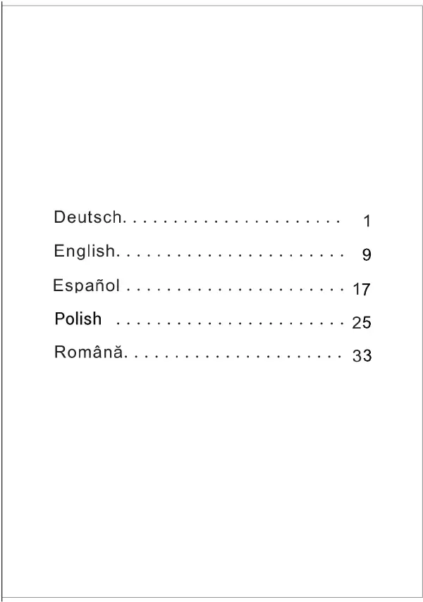Screen dimensions: 423x602
Task: Open the Polish section entry
Action: click(78, 319)
